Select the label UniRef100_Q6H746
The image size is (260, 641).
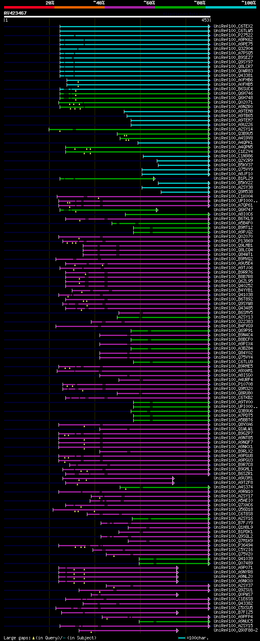click(233, 93)
